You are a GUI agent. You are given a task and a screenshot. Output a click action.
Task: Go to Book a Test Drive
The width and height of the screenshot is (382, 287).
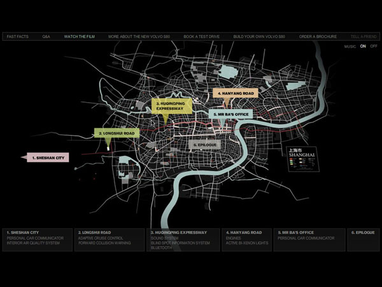tap(201, 36)
